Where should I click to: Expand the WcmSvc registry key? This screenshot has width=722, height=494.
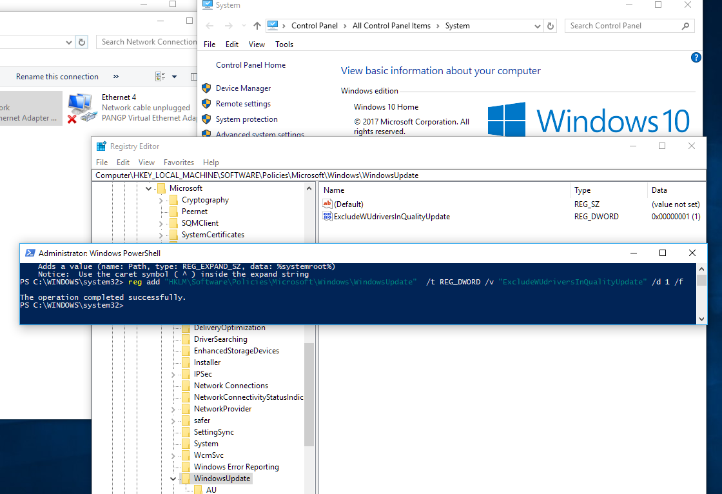coord(173,456)
